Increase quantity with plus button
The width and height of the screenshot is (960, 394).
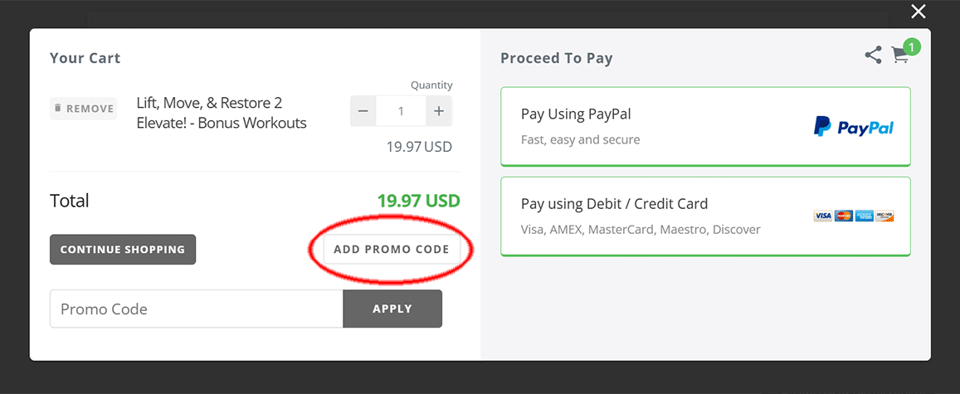tap(438, 111)
